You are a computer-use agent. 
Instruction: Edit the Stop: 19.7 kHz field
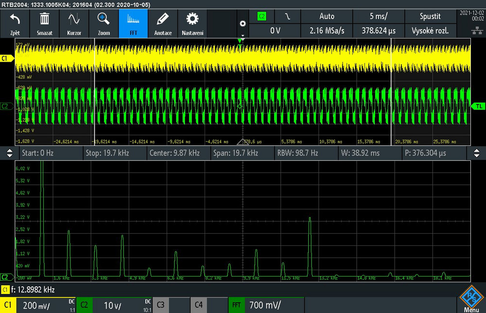[x=115, y=153]
